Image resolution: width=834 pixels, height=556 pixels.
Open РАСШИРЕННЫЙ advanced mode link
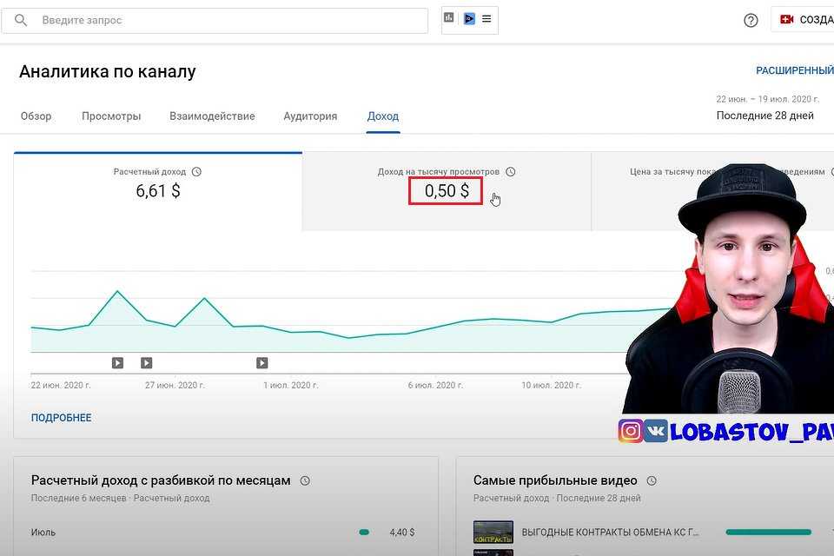(x=795, y=70)
